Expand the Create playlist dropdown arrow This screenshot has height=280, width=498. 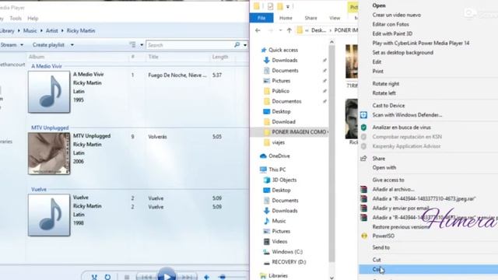click(72, 45)
